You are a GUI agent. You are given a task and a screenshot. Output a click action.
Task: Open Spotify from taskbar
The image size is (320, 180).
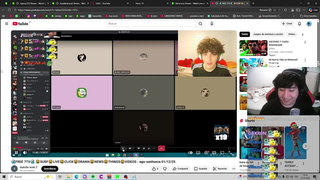coord(93,177)
